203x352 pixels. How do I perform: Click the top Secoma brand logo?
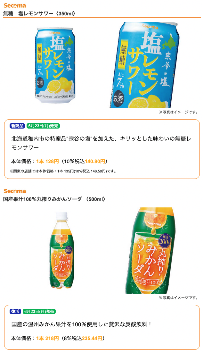[15, 6]
